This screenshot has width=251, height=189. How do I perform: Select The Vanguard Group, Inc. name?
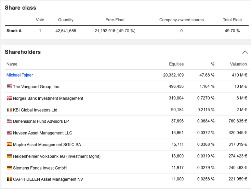click(x=37, y=87)
